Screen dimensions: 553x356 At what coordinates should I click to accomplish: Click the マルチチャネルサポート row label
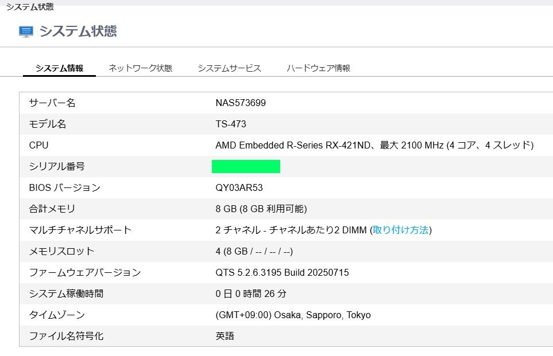point(80,230)
